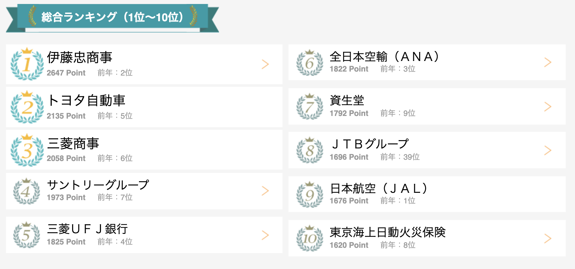Click the rank 4 wreath badge
575x269 pixels.
pyautogui.click(x=26, y=191)
